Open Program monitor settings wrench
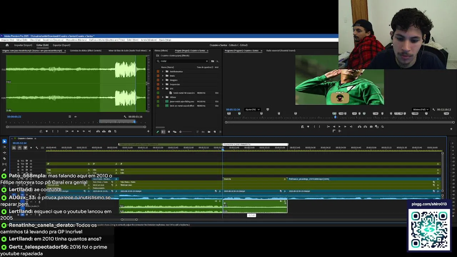This screenshot has width=457, height=257. [x=434, y=110]
